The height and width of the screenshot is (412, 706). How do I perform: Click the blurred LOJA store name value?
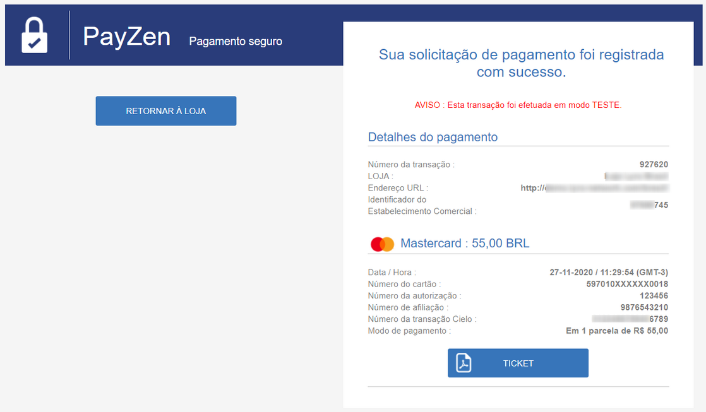[636, 176]
